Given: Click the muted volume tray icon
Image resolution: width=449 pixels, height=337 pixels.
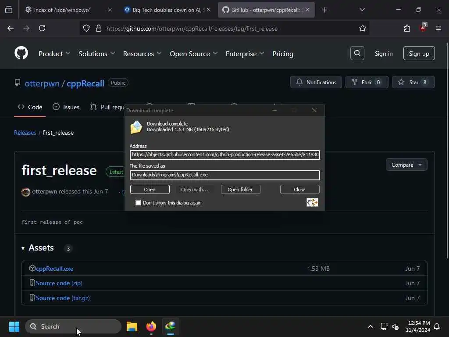Looking at the screenshot, I should click(x=396, y=326).
